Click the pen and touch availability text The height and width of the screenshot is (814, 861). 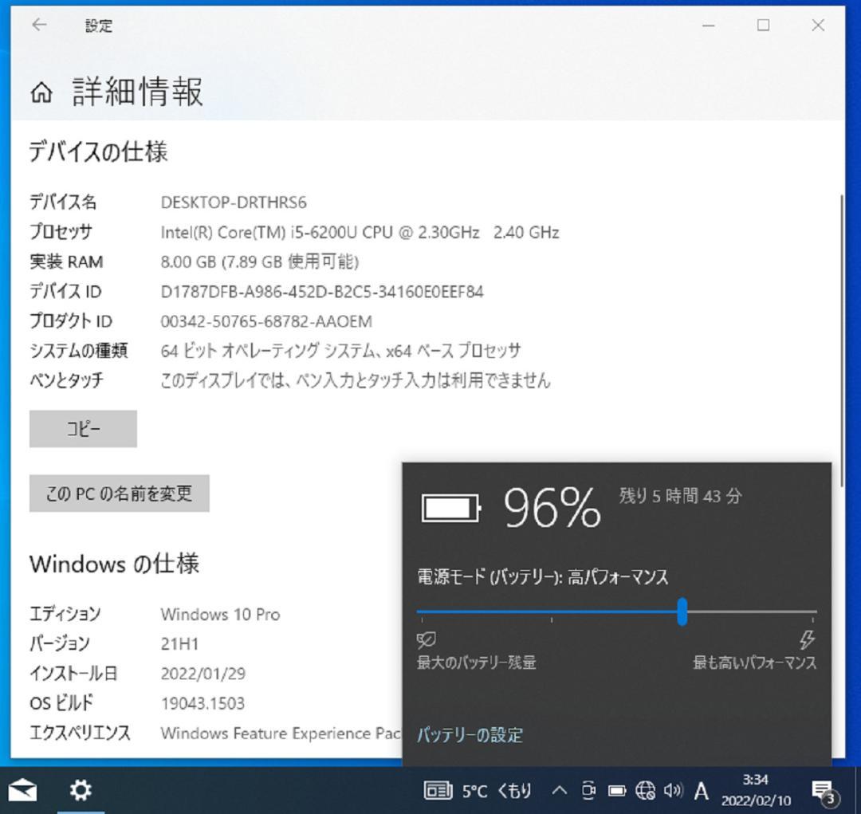356,380
